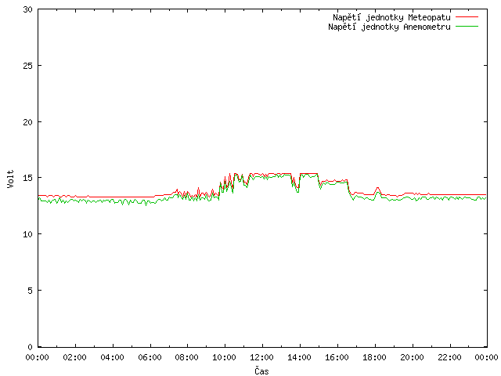Click the red legend line sample
The height and width of the screenshot is (376, 501).
click(467, 17)
